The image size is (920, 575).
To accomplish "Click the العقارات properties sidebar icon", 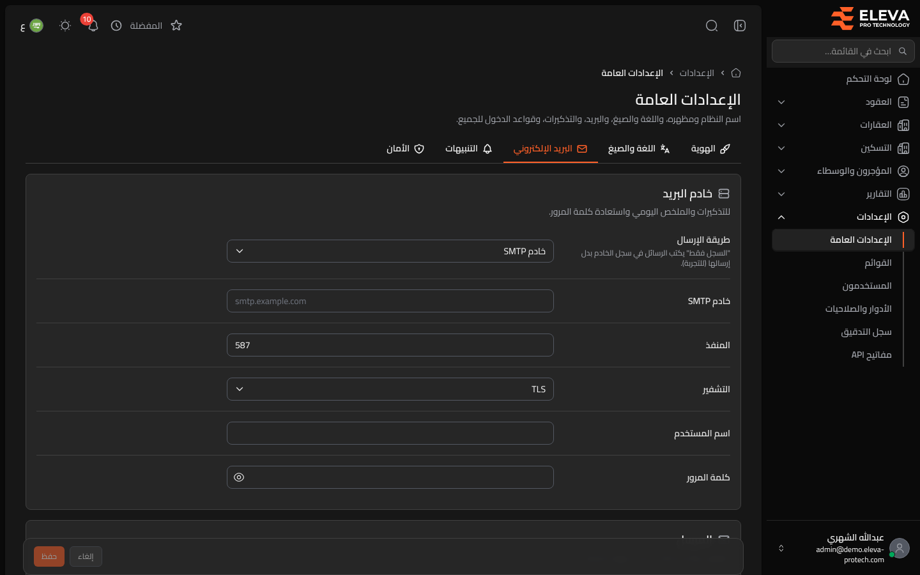I will [903, 125].
